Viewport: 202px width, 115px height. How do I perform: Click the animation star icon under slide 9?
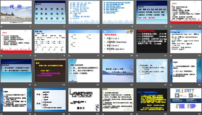69,56
